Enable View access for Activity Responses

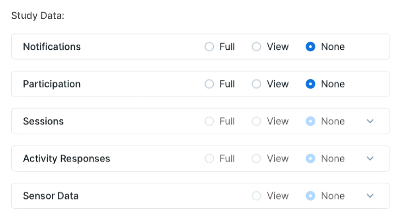257,159
